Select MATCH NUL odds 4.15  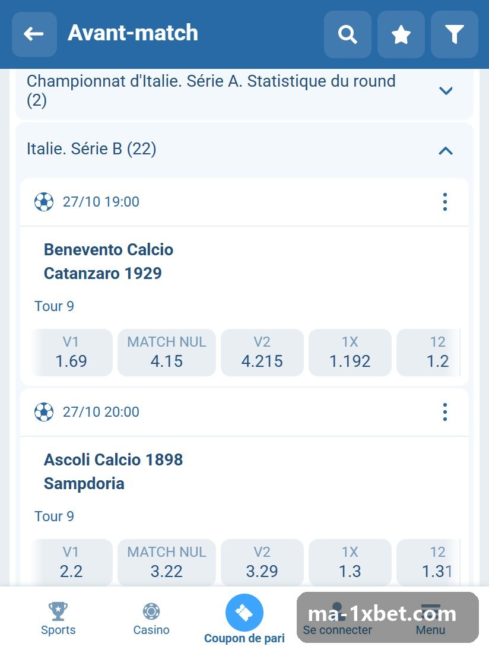[167, 352]
